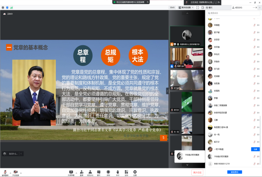Click the chat icon in bottom toolbar
This screenshot has width=262, height=177.
(x=99, y=172)
